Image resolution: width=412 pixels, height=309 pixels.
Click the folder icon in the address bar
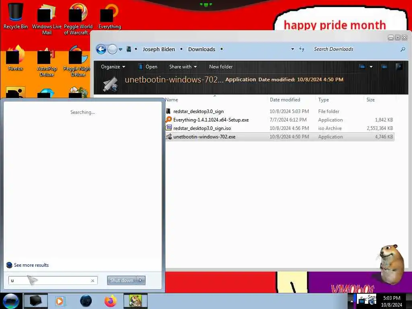tap(129, 49)
